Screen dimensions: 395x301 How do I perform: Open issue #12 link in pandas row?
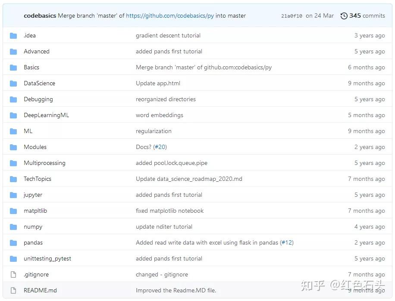coord(287,243)
